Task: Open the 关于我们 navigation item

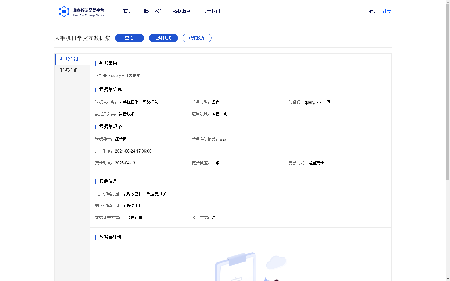Action: (x=211, y=11)
